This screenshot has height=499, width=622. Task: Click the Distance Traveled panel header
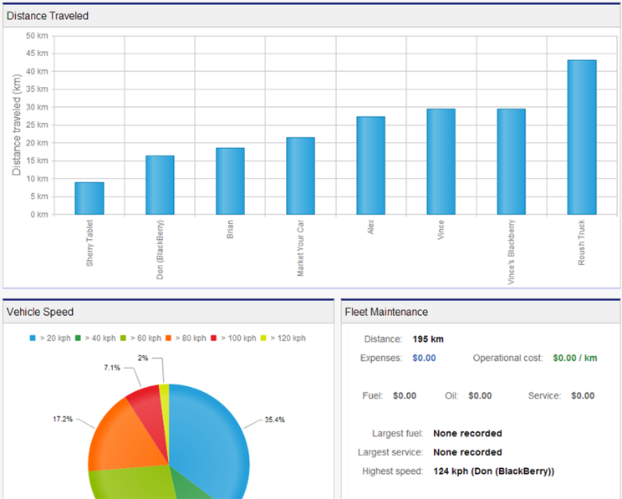point(311,16)
